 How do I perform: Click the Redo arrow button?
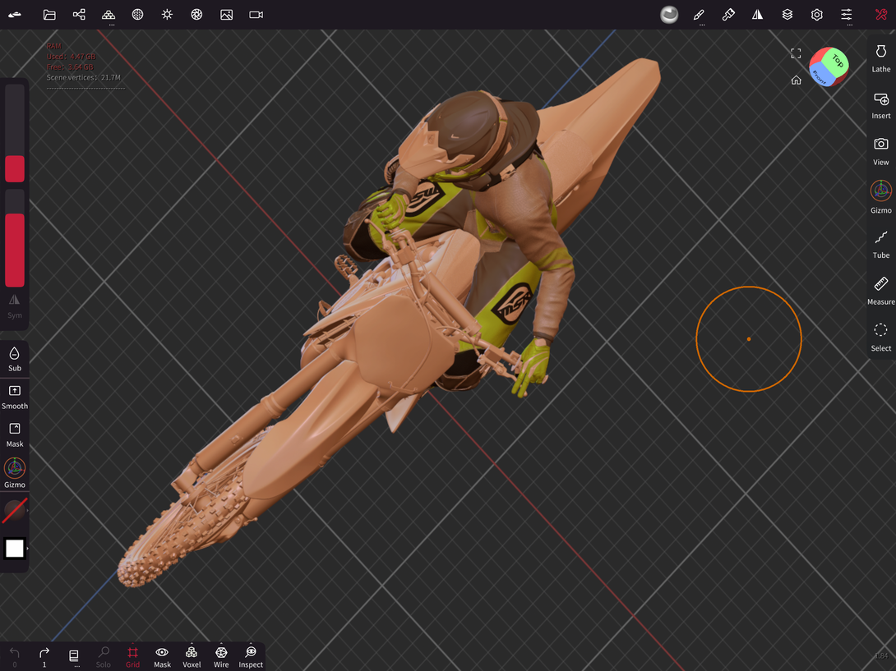point(44,656)
